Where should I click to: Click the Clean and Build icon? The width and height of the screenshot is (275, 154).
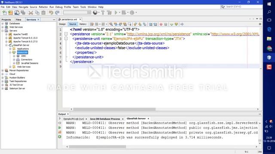[109, 12]
